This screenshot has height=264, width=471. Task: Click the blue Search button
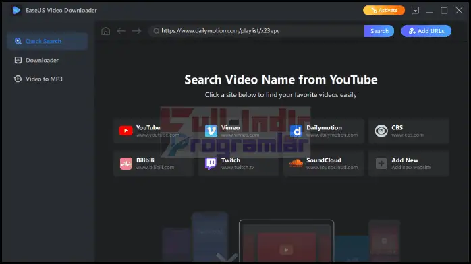379,31
